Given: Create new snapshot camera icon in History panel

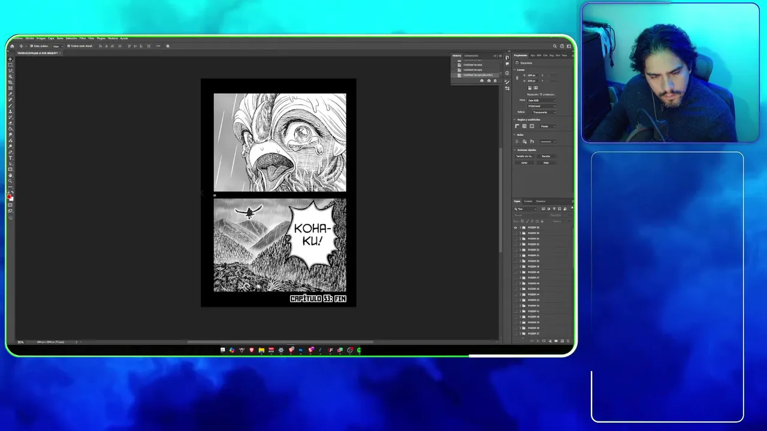Looking at the screenshot, I should (x=489, y=80).
